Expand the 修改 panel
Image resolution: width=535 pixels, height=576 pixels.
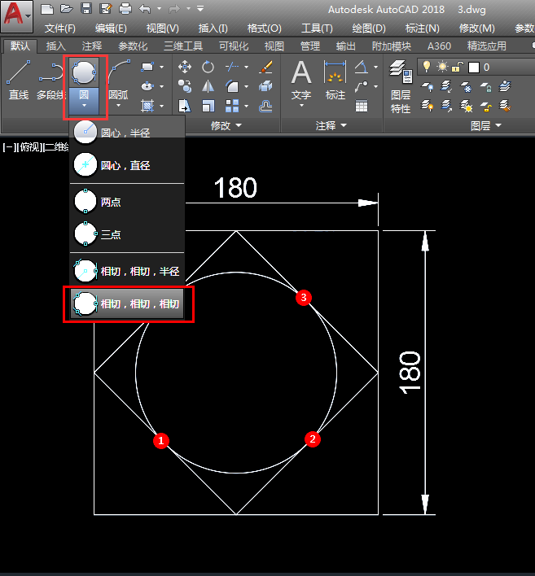click(x=226, y=125)
